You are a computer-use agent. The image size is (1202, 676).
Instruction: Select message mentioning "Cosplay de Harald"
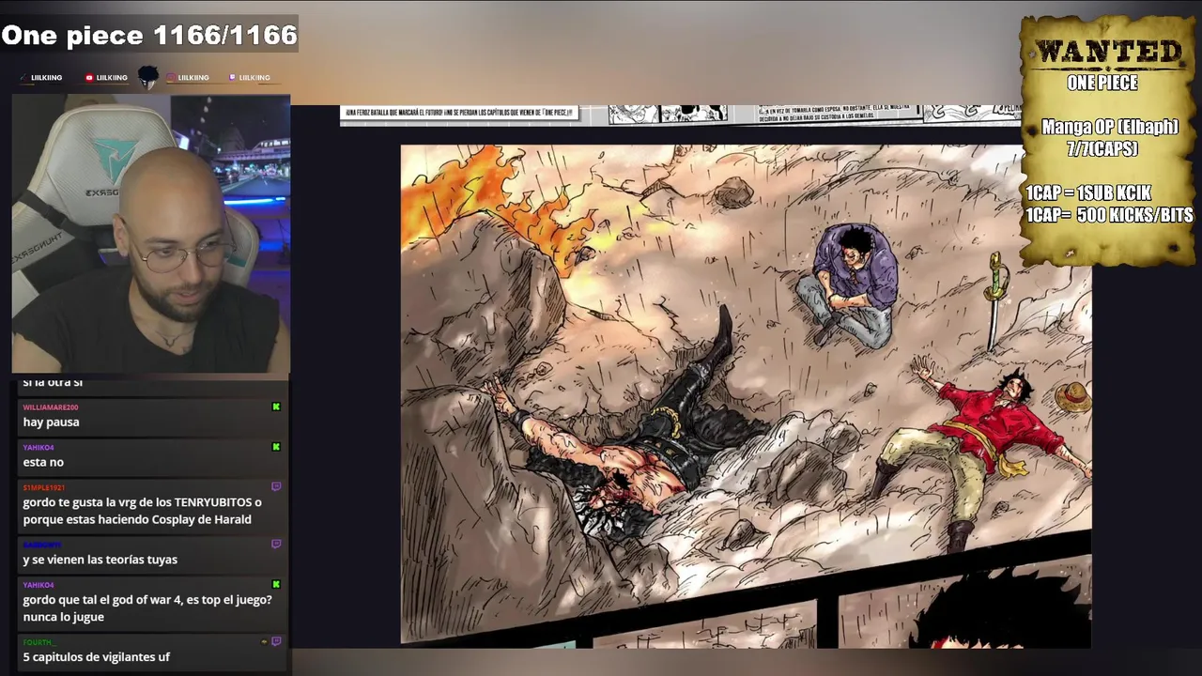(x=143, y=511)
